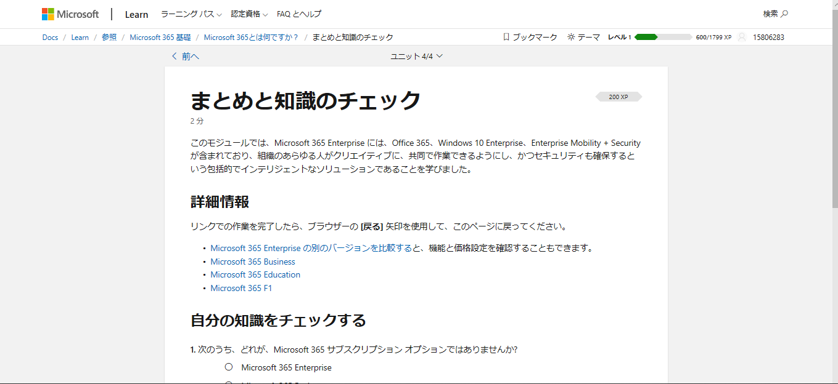This screenshot has height=384, width=838.
Task: Click the 前へ previous link
Action: coord(191,56)
